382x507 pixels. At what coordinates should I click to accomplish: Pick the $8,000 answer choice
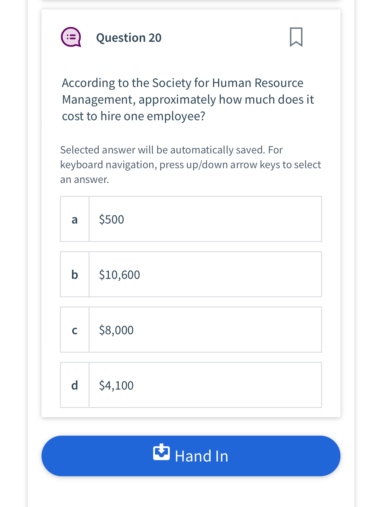(116, 330)
